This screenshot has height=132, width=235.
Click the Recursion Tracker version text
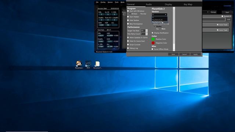tap(104, 52)
